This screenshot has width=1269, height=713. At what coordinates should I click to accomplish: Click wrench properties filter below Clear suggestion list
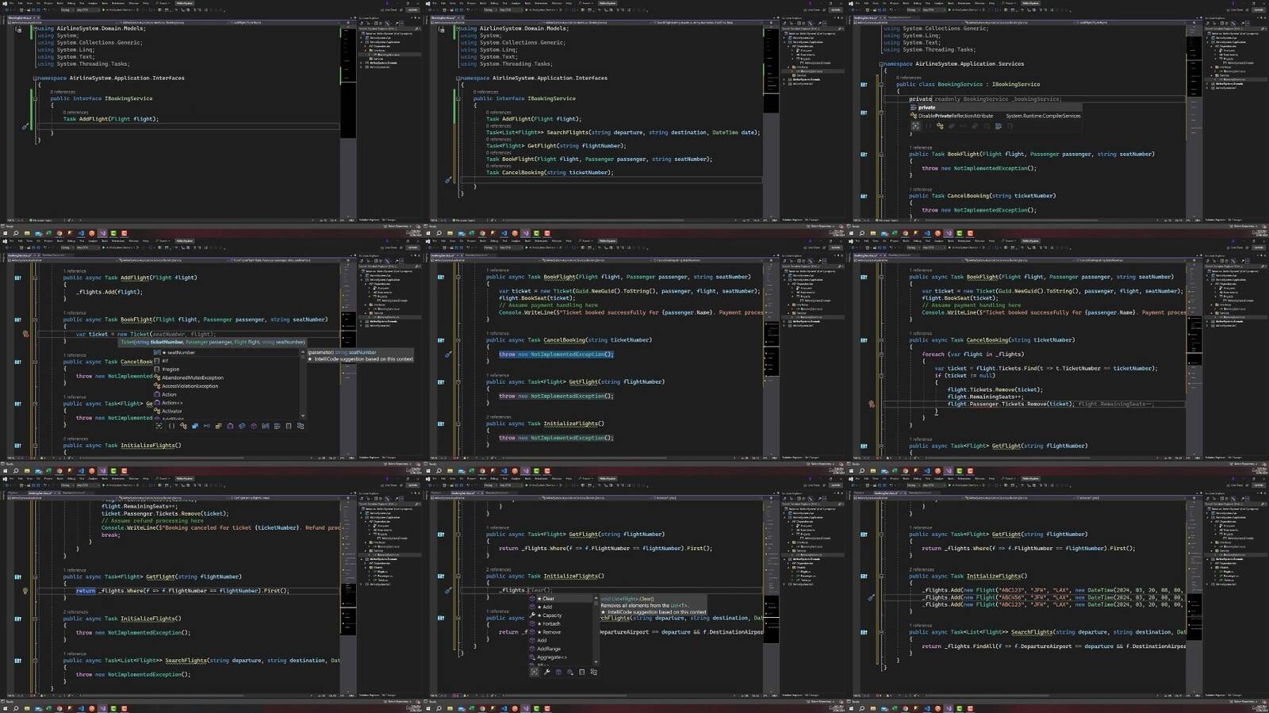click(x=546, y=672)
